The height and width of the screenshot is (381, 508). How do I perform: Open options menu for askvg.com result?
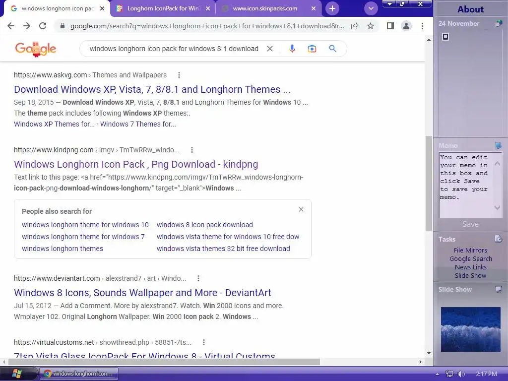(179, 75)
